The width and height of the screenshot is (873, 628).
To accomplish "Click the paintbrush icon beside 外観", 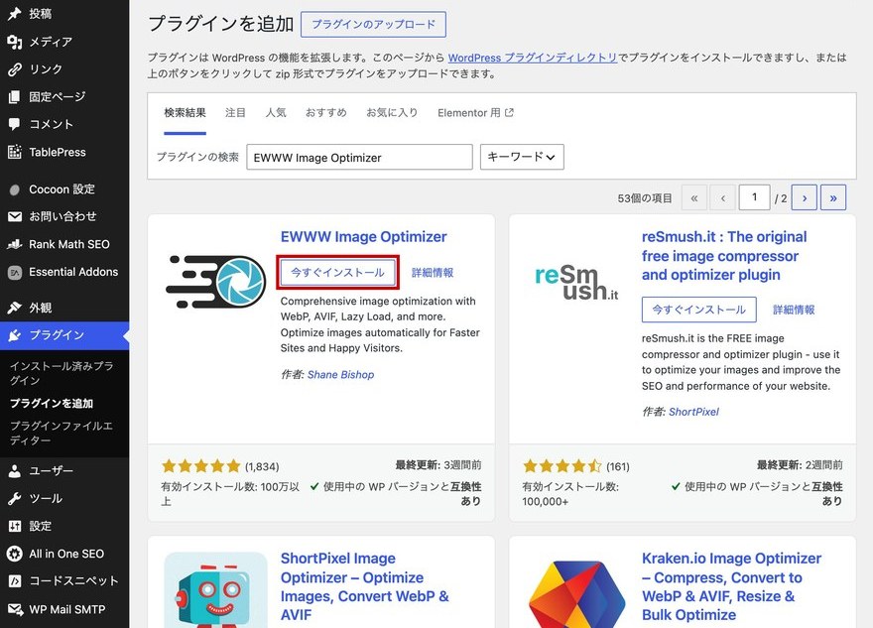I will point(15,308).
